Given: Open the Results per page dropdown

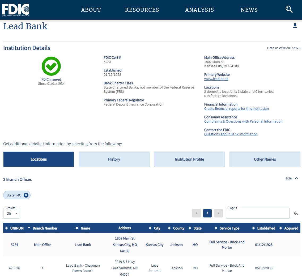Looking at the screenshot, I should pyautogui.click(x=12, y=213).
